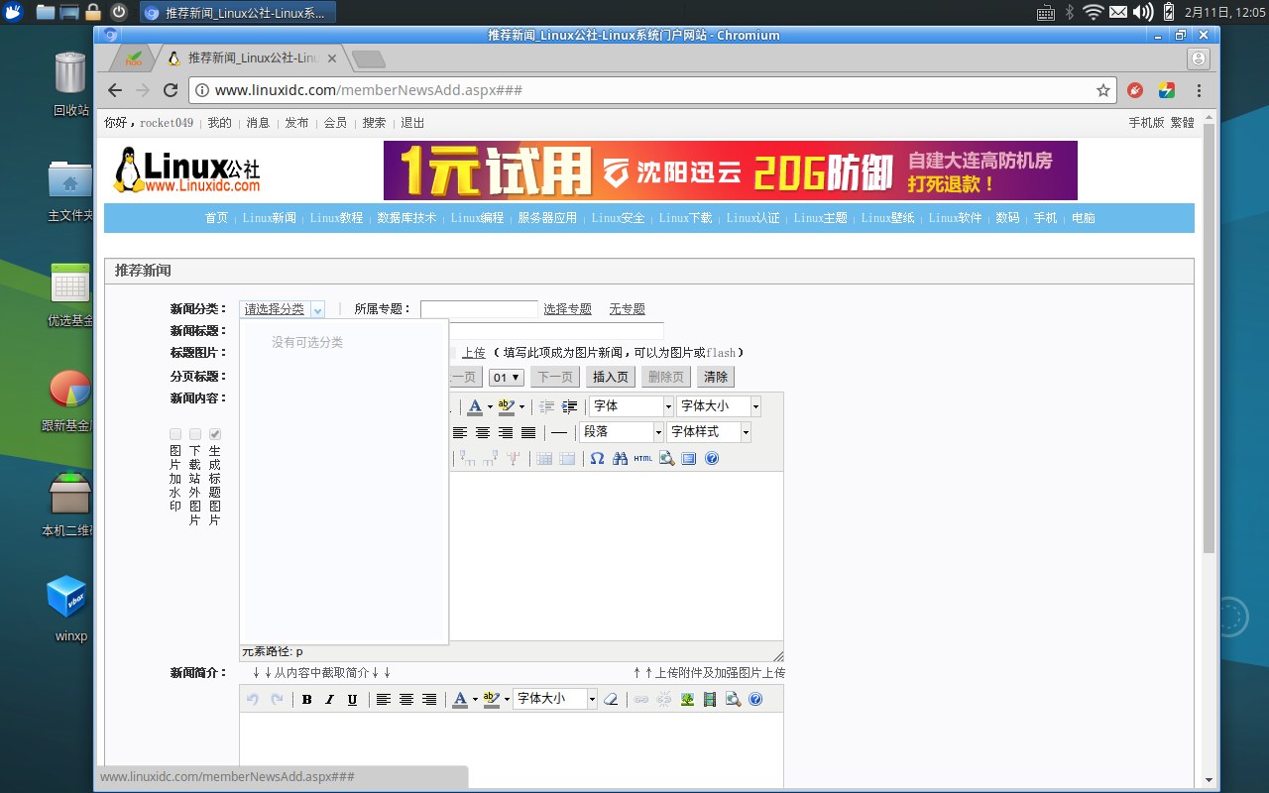This screenshot has width=1269, height=793.
Task: Insert horizontal rule in content editor
Action: (x=559, y=432)
